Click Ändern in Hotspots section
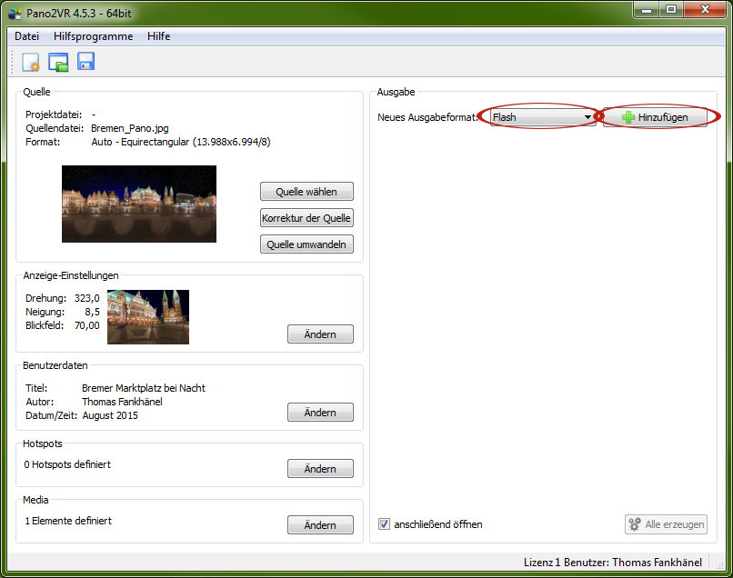Viewport: 733px width, 578px height. [320, 469]
